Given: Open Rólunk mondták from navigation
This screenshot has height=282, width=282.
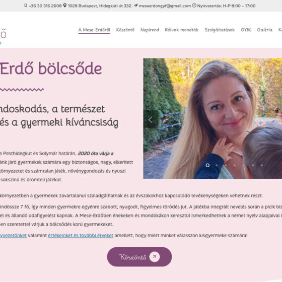Looking at the screenshot, I should click(182, 30).
